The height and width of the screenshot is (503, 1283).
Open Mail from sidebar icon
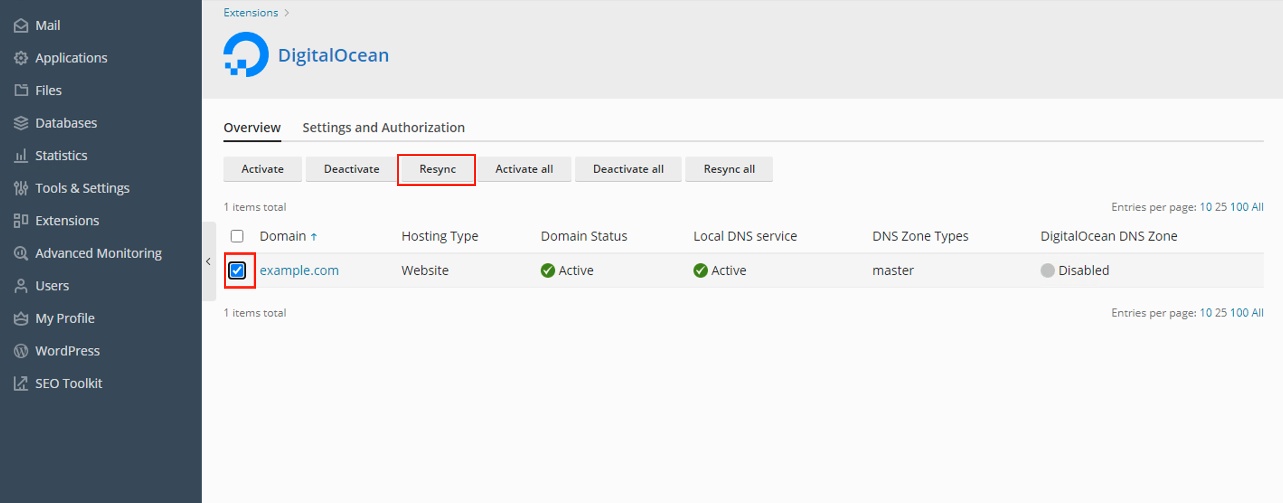coord(21,25)
